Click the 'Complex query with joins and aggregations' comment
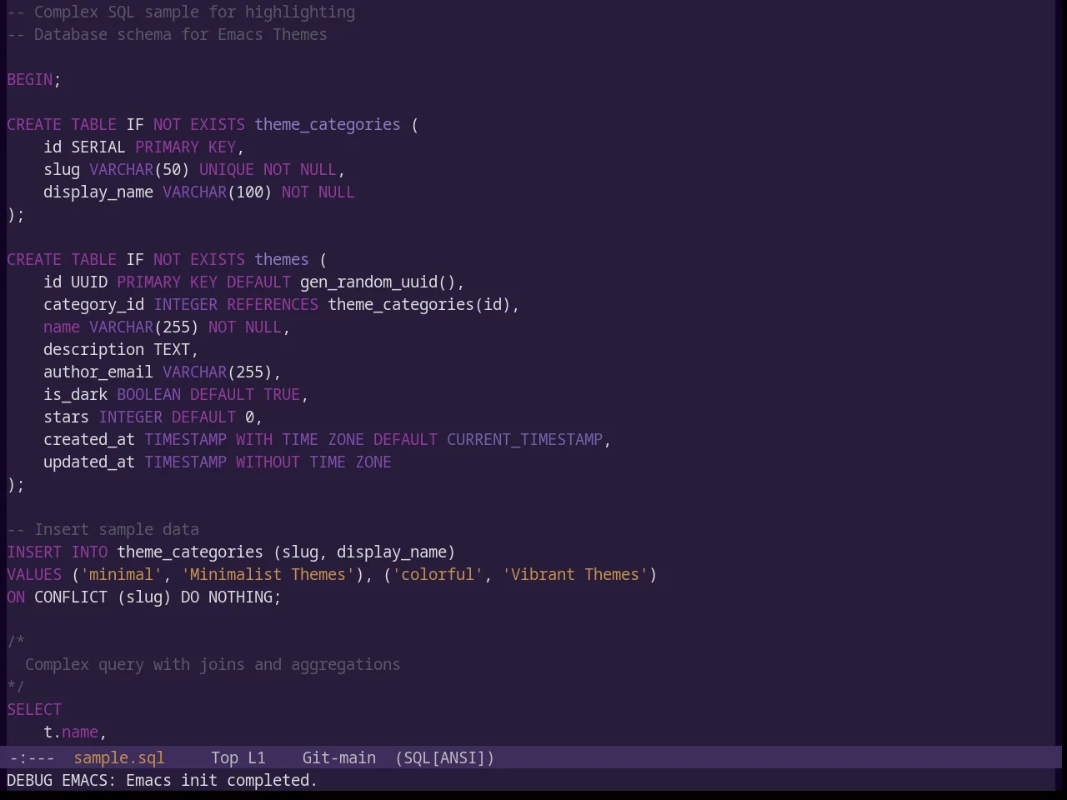This screenshot has height=800, width=1067. [213, 664]
